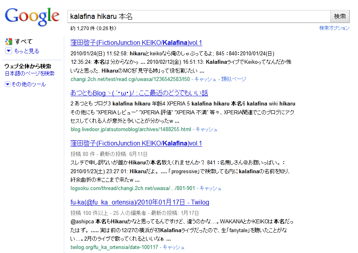Click the Google logo
Viewport: 358px width, 253px height.
click(32, 17)
